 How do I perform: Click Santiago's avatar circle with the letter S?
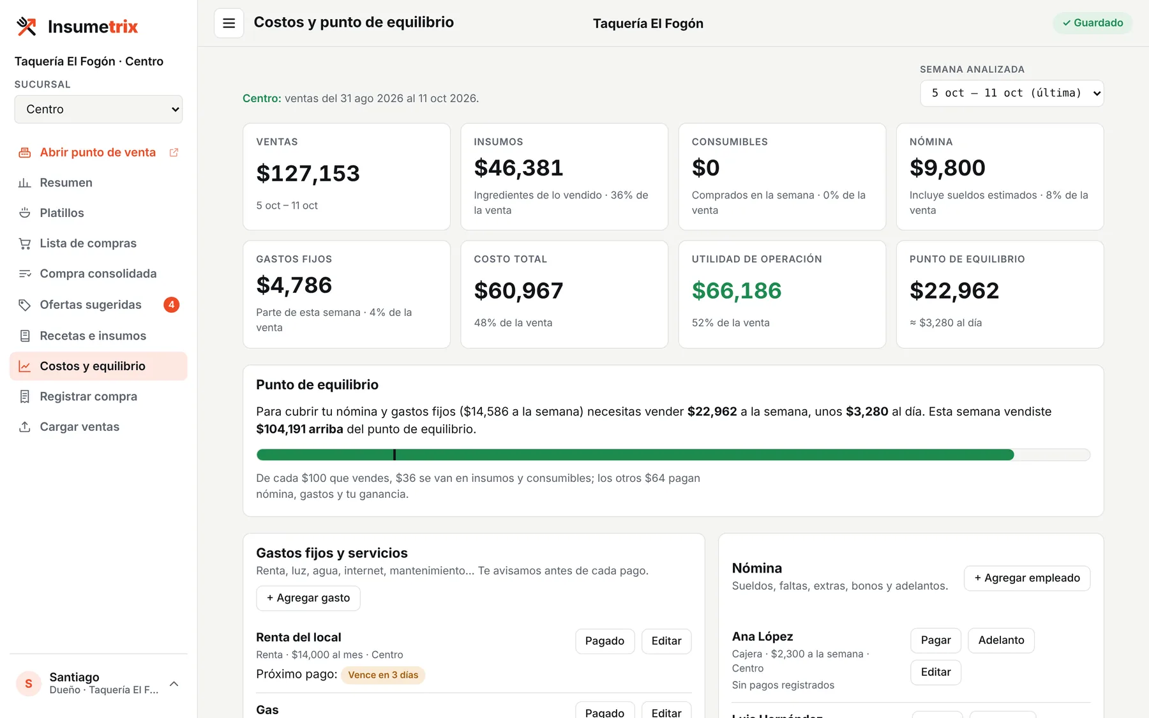coord(29,684)
